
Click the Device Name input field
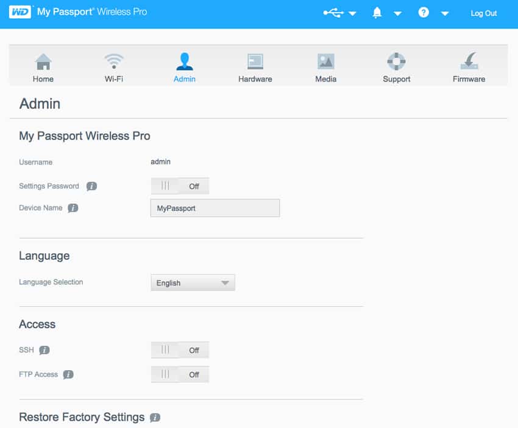[215, 208]
